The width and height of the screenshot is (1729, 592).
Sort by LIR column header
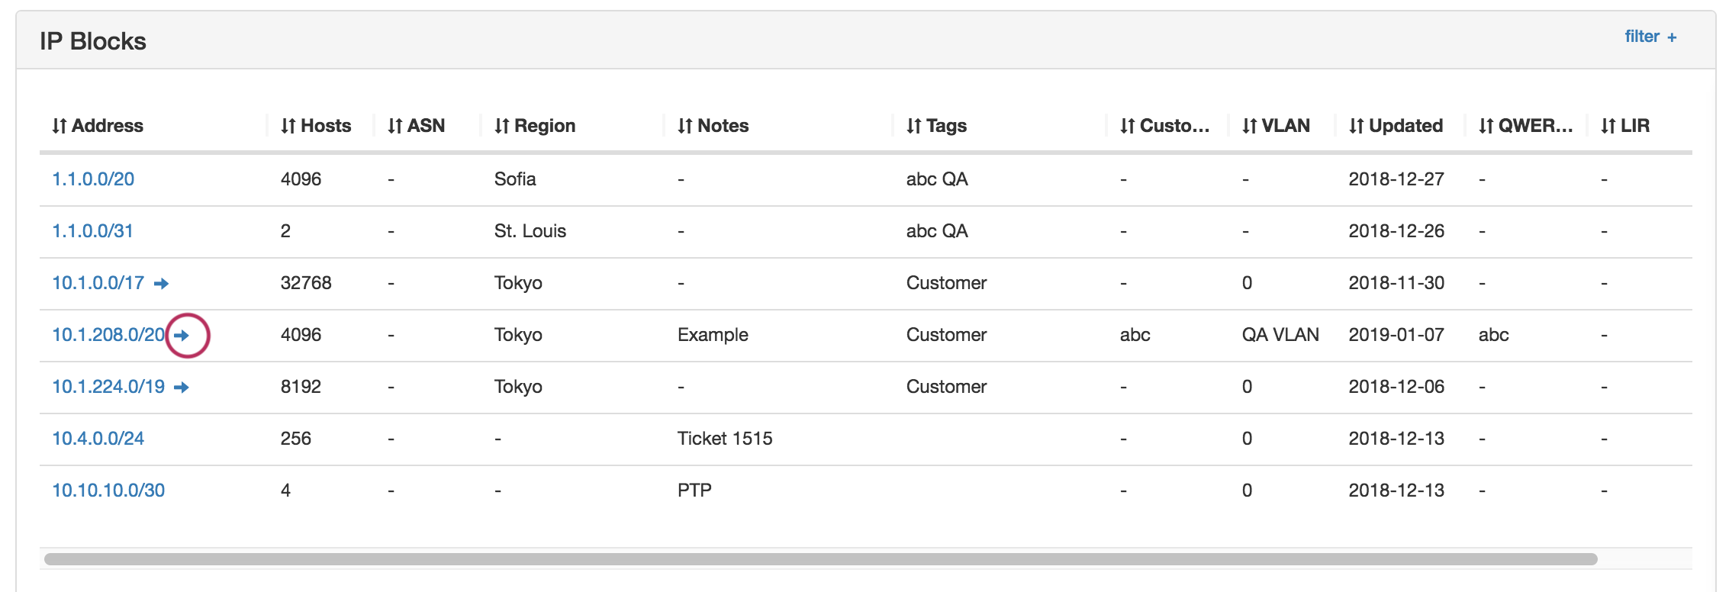click(1625, 126)
